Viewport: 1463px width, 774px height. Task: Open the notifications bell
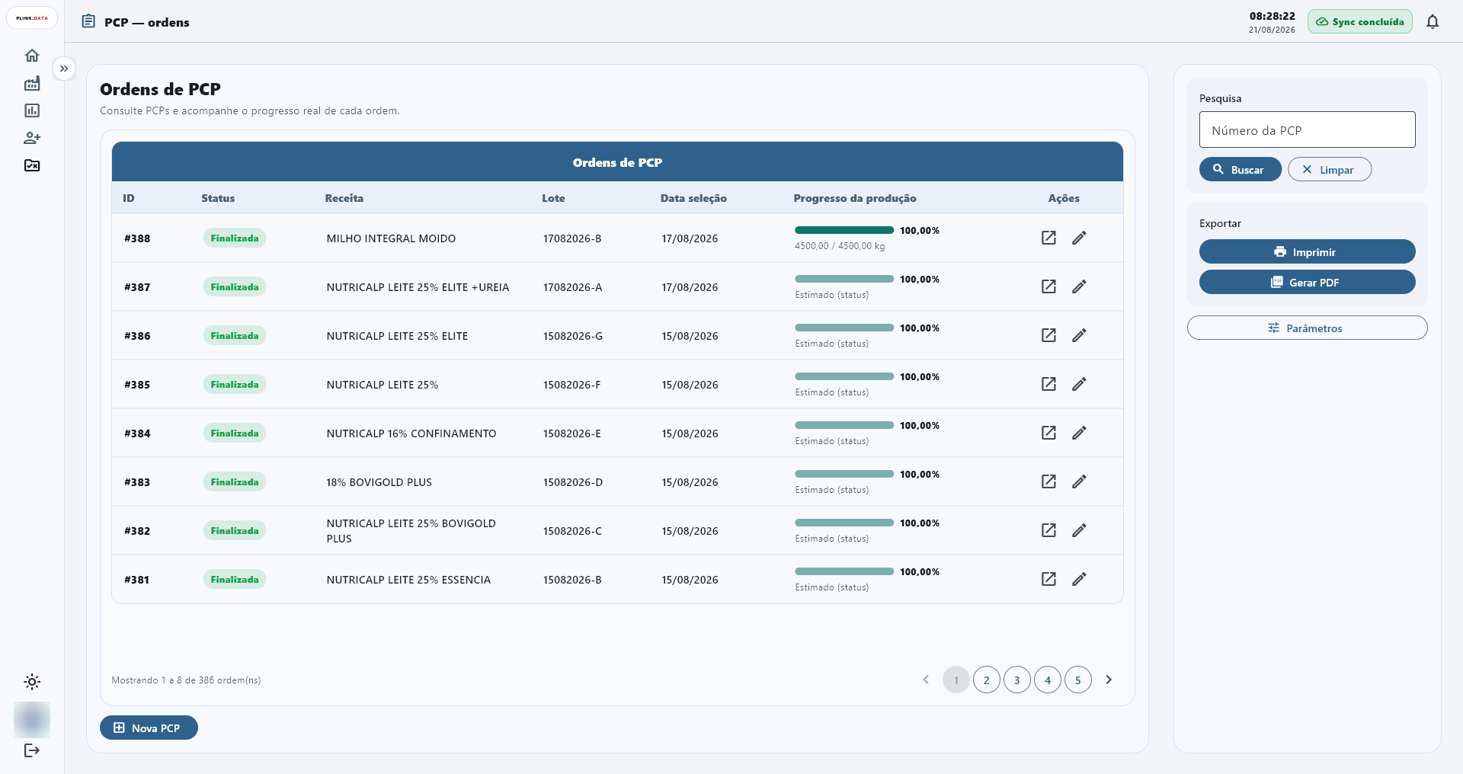pos(1433,22)
